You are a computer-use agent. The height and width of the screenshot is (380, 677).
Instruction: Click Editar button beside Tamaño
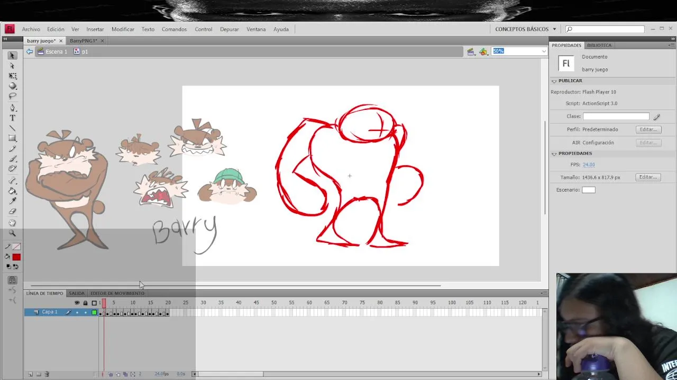[648, 177]
